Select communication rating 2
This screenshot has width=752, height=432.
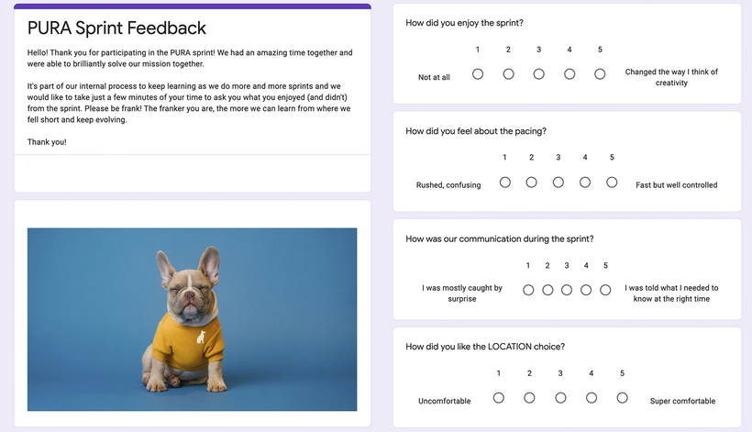[x=547, y=290]
